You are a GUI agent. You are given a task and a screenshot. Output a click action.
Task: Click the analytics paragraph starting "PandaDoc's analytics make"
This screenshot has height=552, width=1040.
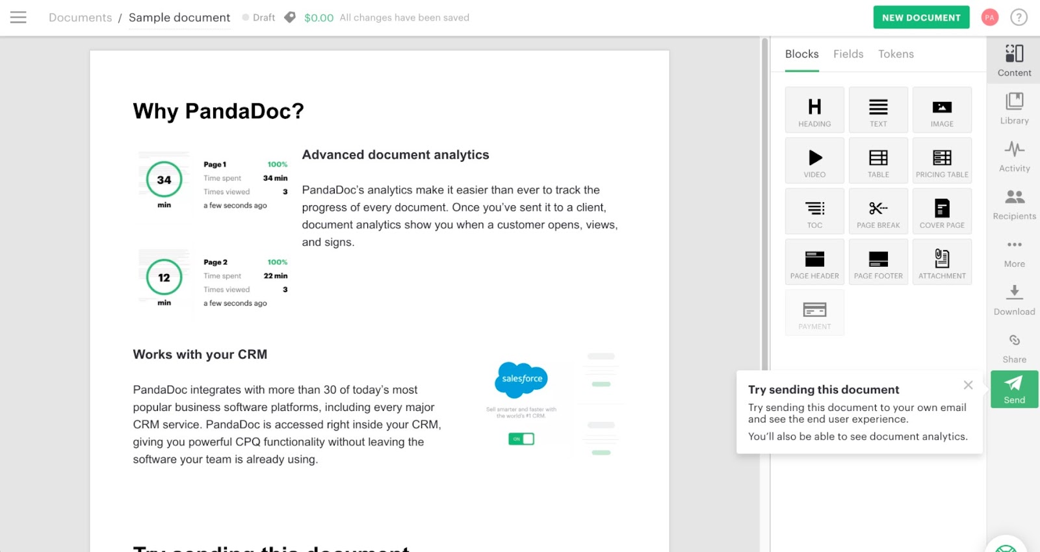(460, 216)
